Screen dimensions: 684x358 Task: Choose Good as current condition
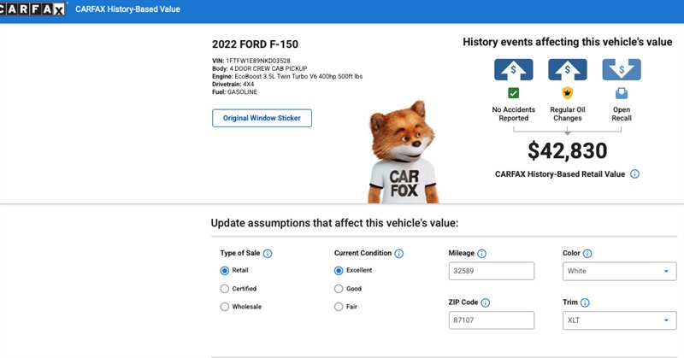[339, 289]
